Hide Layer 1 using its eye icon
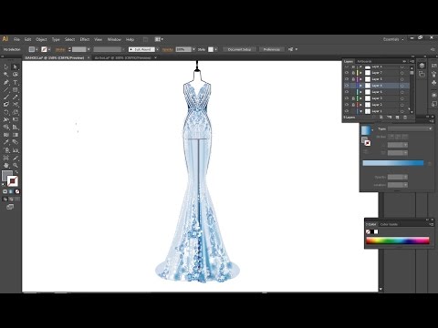438x328 pixels. (347, 111)
